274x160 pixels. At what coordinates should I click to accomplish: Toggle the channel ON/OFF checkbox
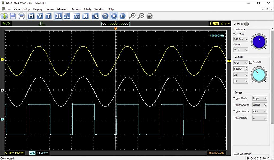pyautogui.click(x=251, y=62)
